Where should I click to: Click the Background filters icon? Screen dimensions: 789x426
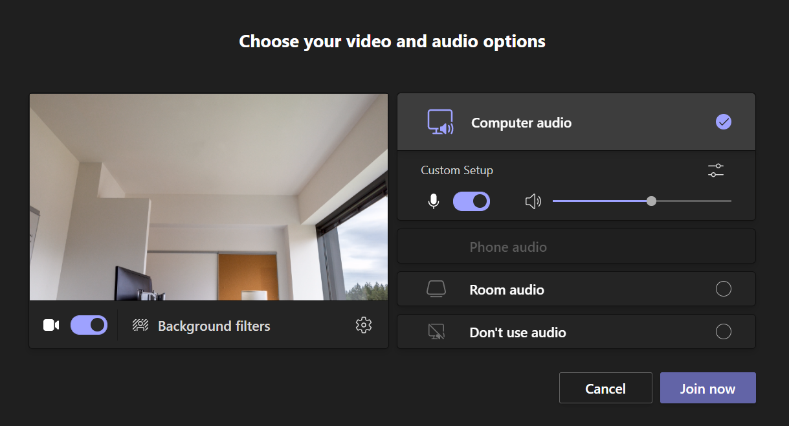140,326
